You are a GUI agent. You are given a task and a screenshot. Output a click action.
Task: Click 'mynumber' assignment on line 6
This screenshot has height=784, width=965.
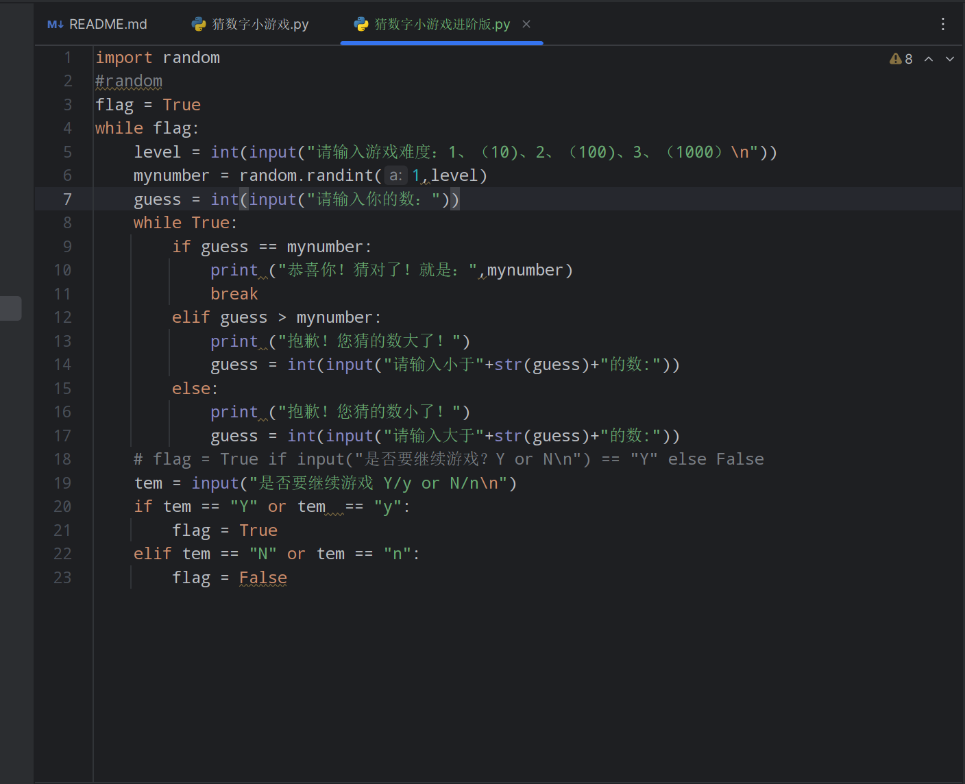171,175
